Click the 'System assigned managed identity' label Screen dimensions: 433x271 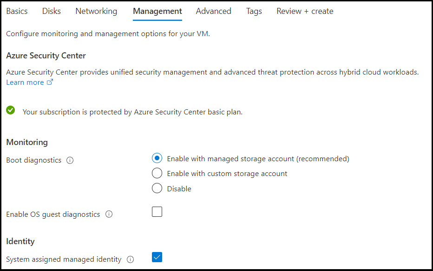coord(64,259)
